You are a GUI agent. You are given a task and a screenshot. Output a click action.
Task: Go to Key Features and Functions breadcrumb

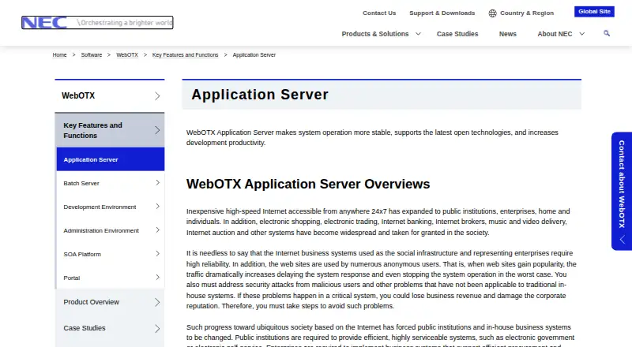click(x=185, y=54)
